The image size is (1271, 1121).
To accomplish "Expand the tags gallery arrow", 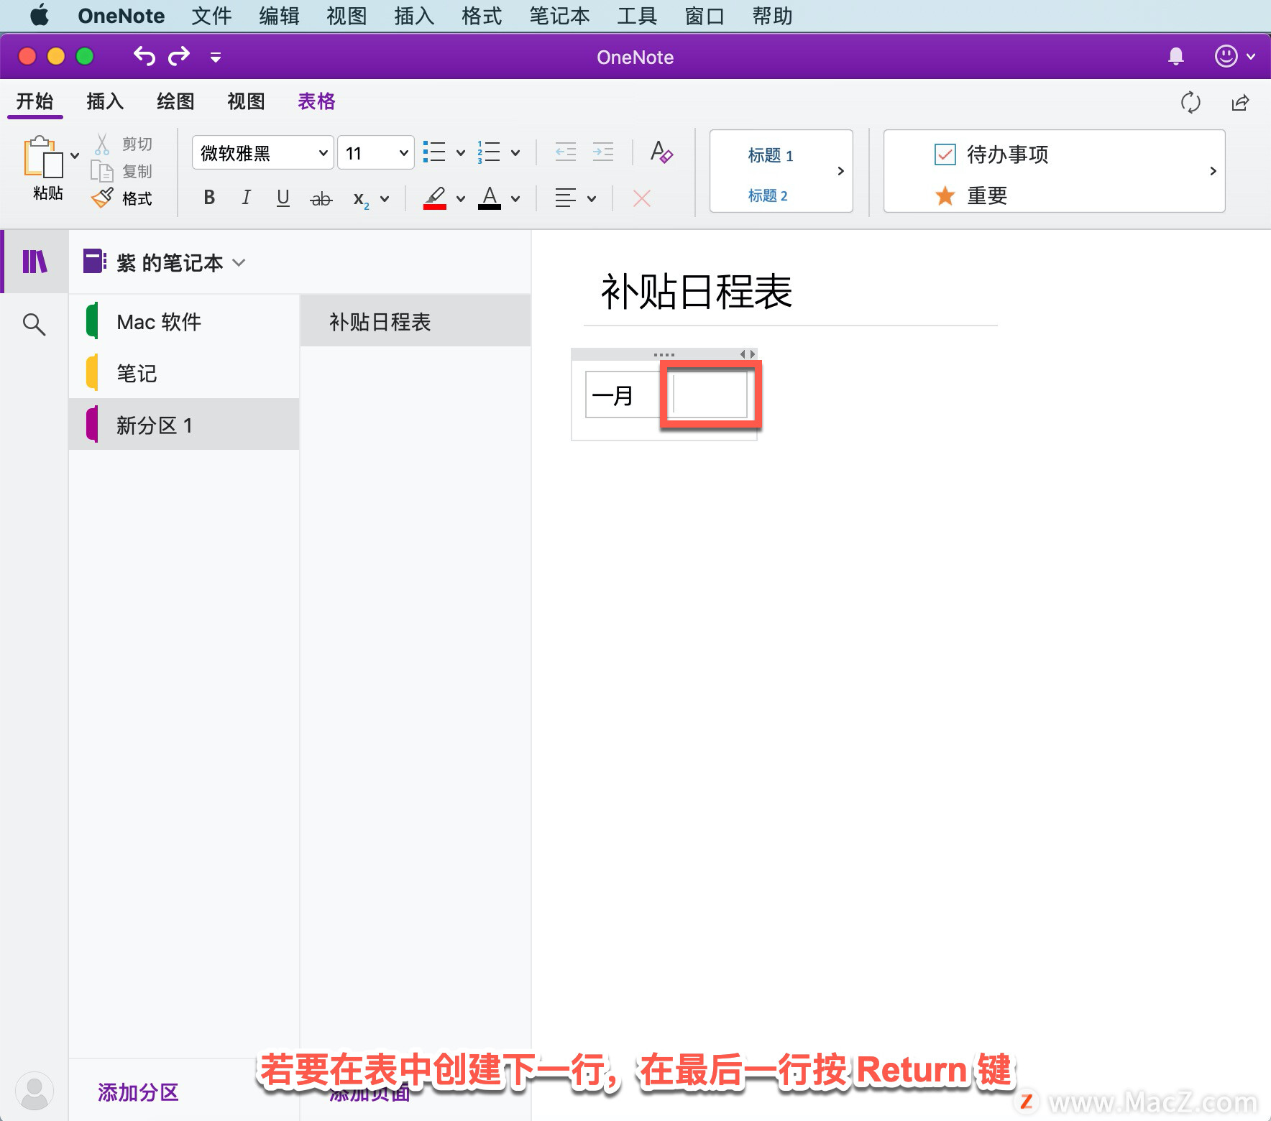I will coord(1213,171).
